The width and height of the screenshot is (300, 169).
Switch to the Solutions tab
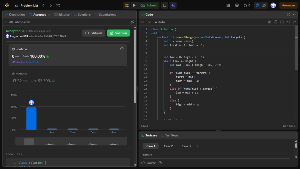coord(82,15)
